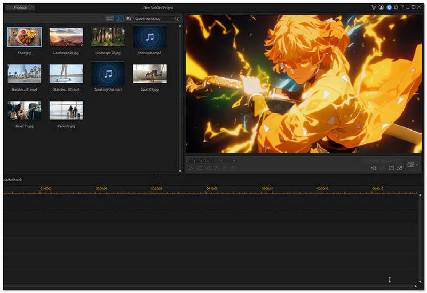Select the Sport 01.jpg thumbnail
Screen dimensions: 427x293
tap(149, 74)
